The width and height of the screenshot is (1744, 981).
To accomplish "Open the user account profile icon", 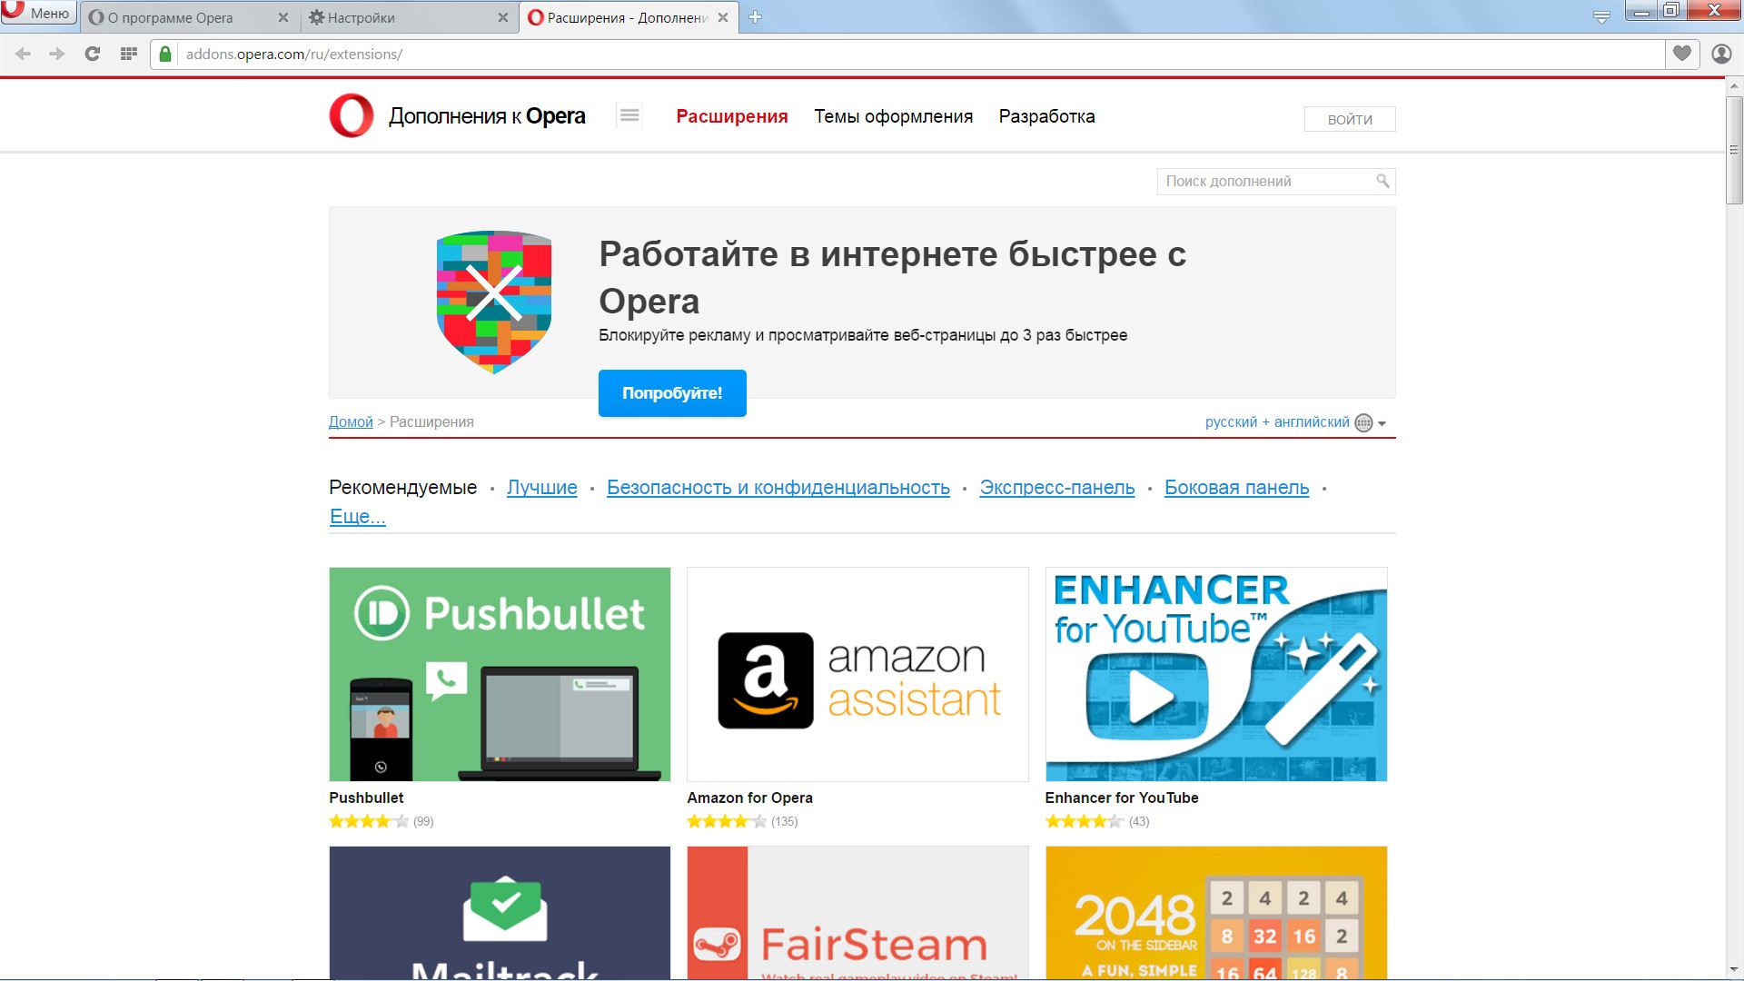I will point(1721,54).
